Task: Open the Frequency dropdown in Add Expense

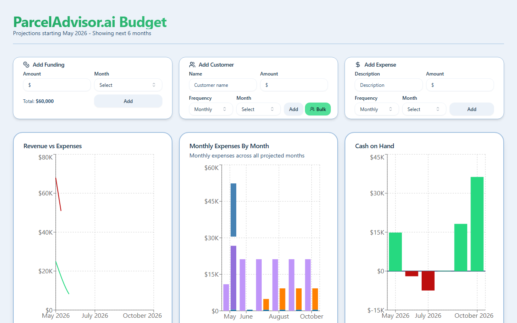Action: [x=376, y=109]
